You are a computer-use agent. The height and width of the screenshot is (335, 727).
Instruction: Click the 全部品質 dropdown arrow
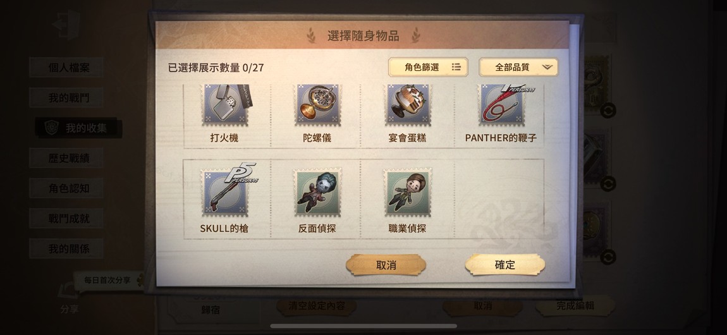(547, 67)
